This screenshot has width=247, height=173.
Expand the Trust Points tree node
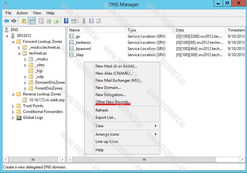tap(13, 106)
